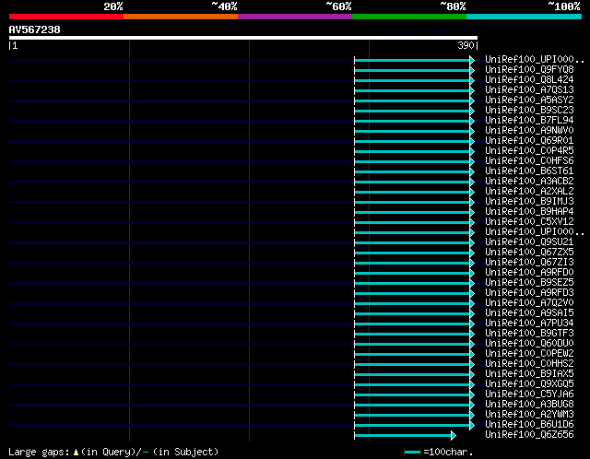Select UniRef100_A7PU34 hit

pos(529,324)
